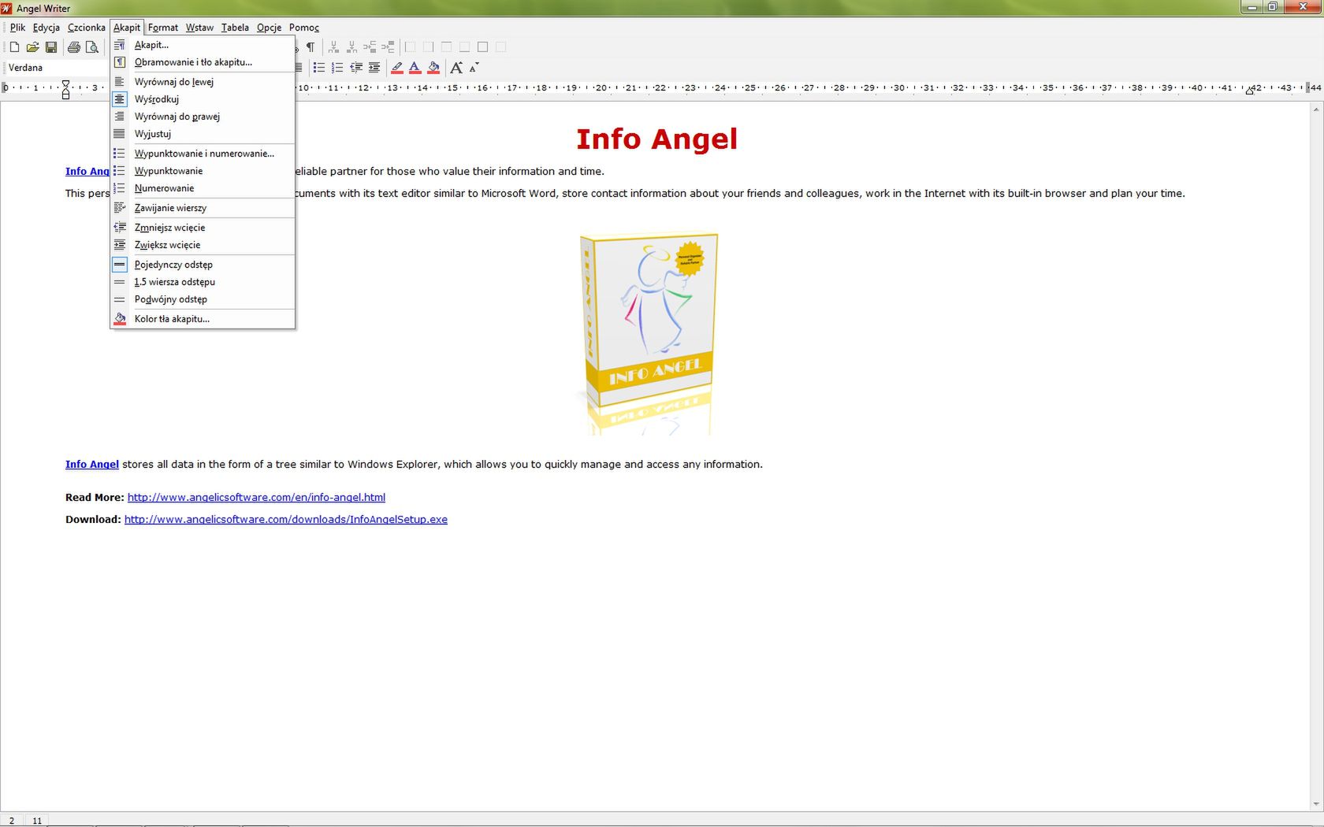Open the Read More info-angel.html link
This screenshot has width=1324, height=827.
(256, 498)
